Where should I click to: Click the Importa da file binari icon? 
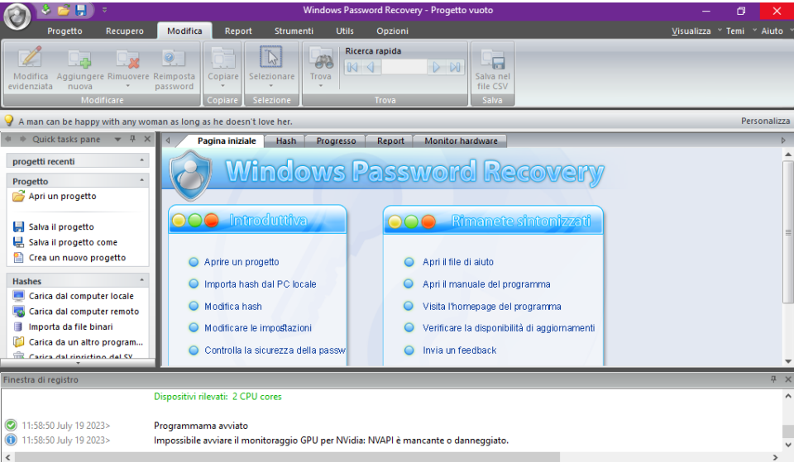point(18,327)
